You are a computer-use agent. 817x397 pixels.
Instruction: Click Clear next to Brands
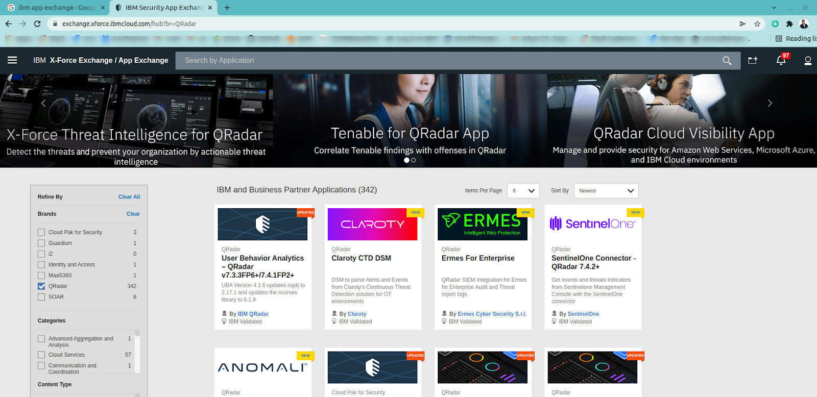pyautogui.click(x=133, y=214)
